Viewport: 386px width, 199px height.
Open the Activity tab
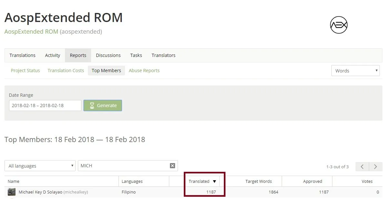[52, 55]
